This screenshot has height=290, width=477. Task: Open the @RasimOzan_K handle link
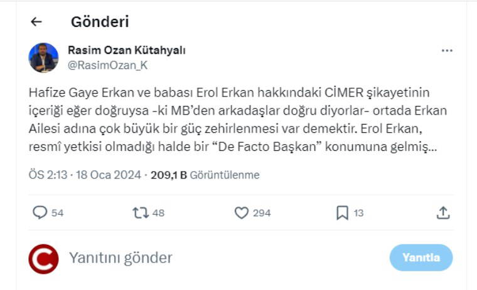coord(107,65)
